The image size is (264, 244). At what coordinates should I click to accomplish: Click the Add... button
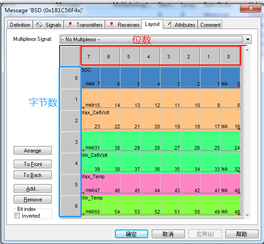[x=33, y=188]
